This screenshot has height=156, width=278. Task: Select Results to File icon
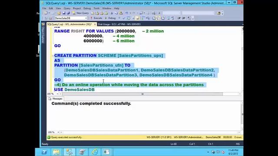pos(163,18)
